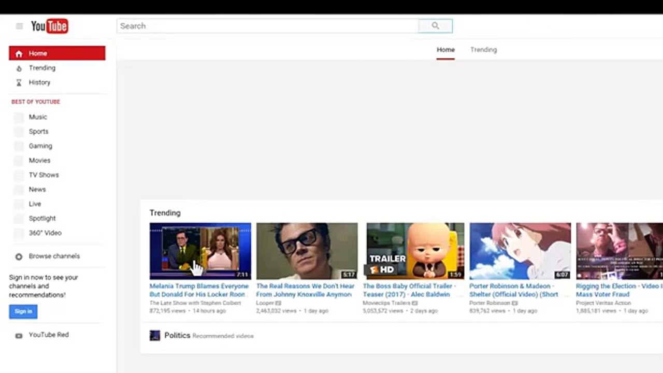Viewport: 663px width, 373px height.
Task: Open the Project Veritas Action channel link
Action: (x=603, y=303)
